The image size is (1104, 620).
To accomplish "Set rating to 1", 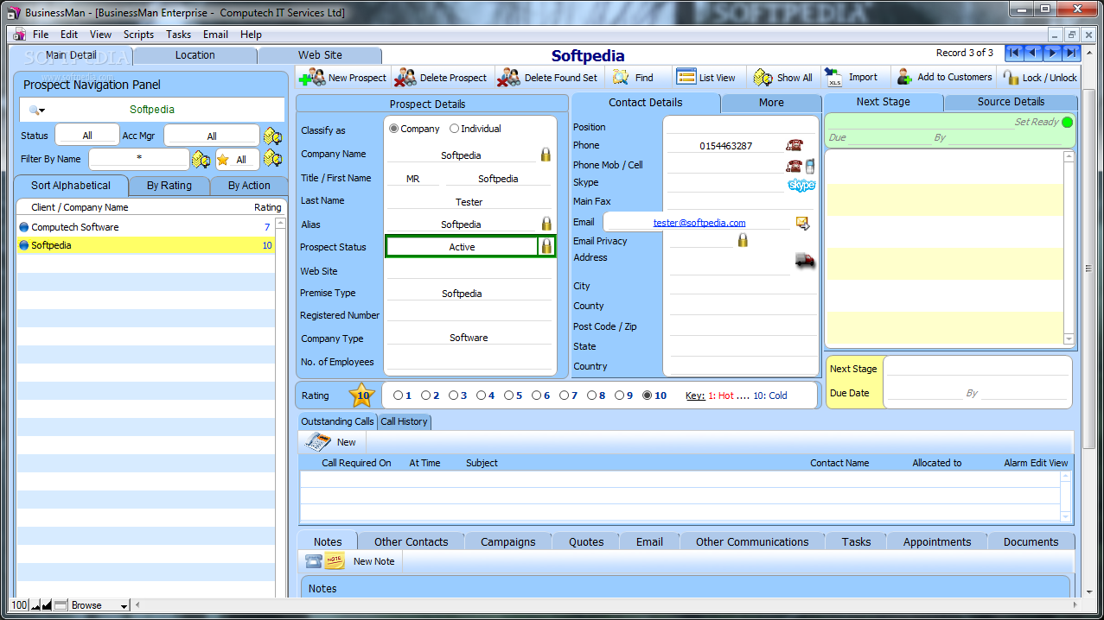I will (x=398, y=395).
